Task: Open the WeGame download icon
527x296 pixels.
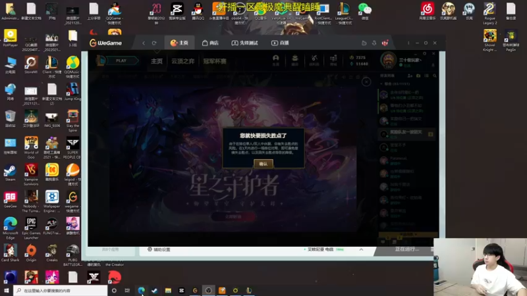Action: tap(374, 43)
